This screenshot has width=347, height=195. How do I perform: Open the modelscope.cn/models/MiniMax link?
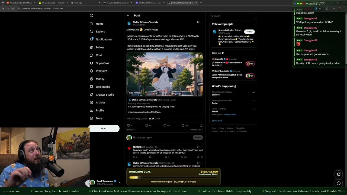coord(144,112)
